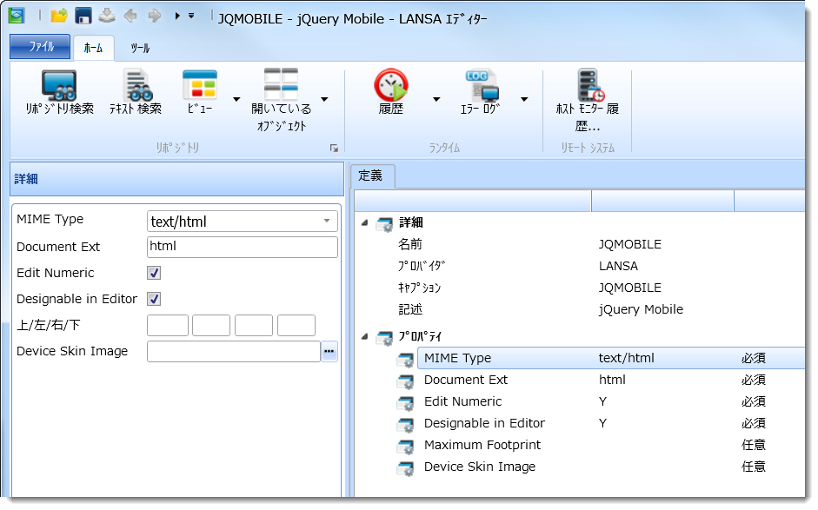
Task: Click the third 上/左/右/下 margin field
Action: point(254,326)
